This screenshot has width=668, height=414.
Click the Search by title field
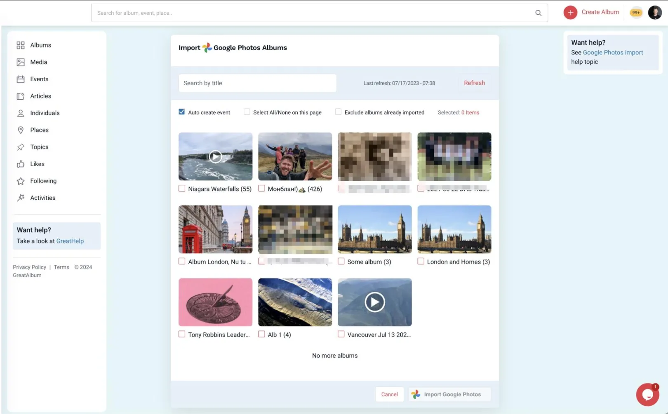pos(257,83)
